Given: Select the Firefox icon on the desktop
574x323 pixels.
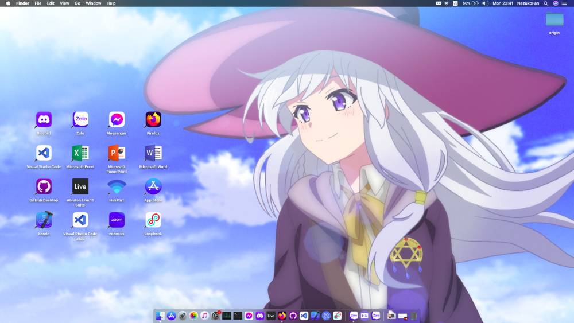Looking at the screenshot, I should click(153, 119).
